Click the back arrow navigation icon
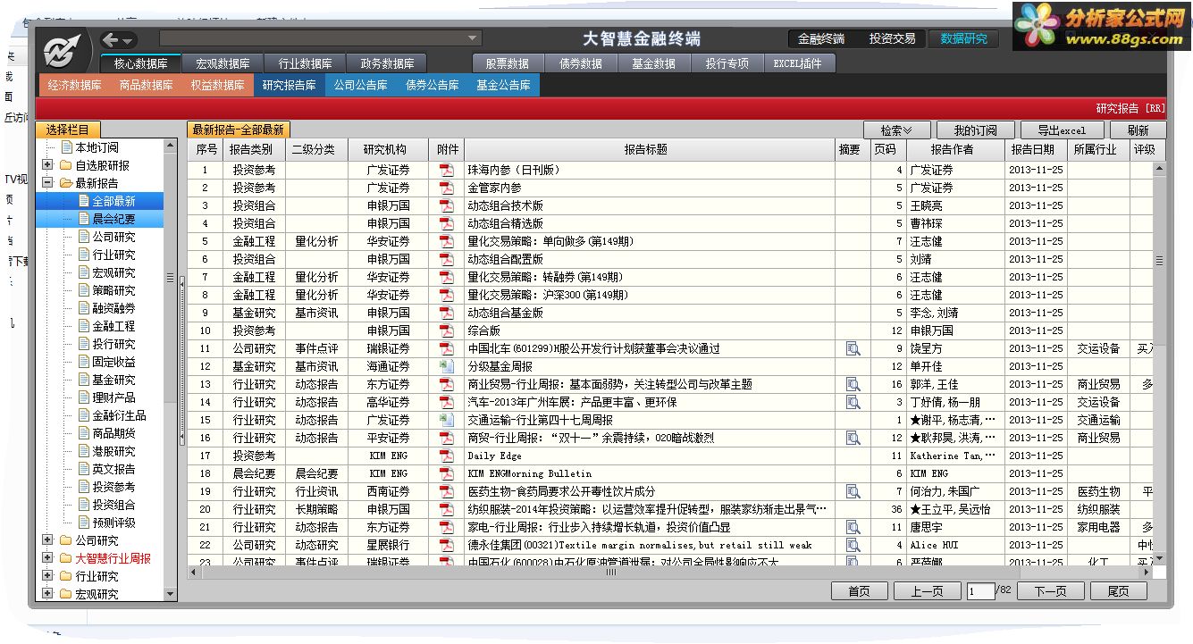This screenshot has width=1193, height=644. [x=111, y=39]
